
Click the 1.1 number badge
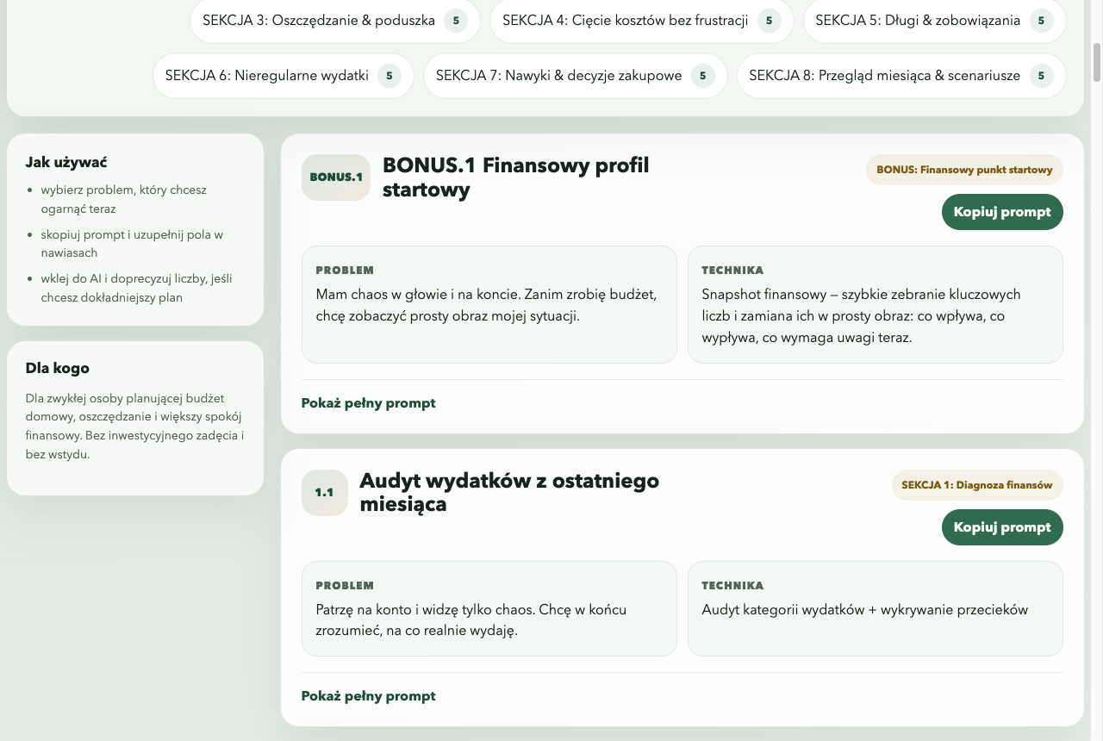[324, 493]
